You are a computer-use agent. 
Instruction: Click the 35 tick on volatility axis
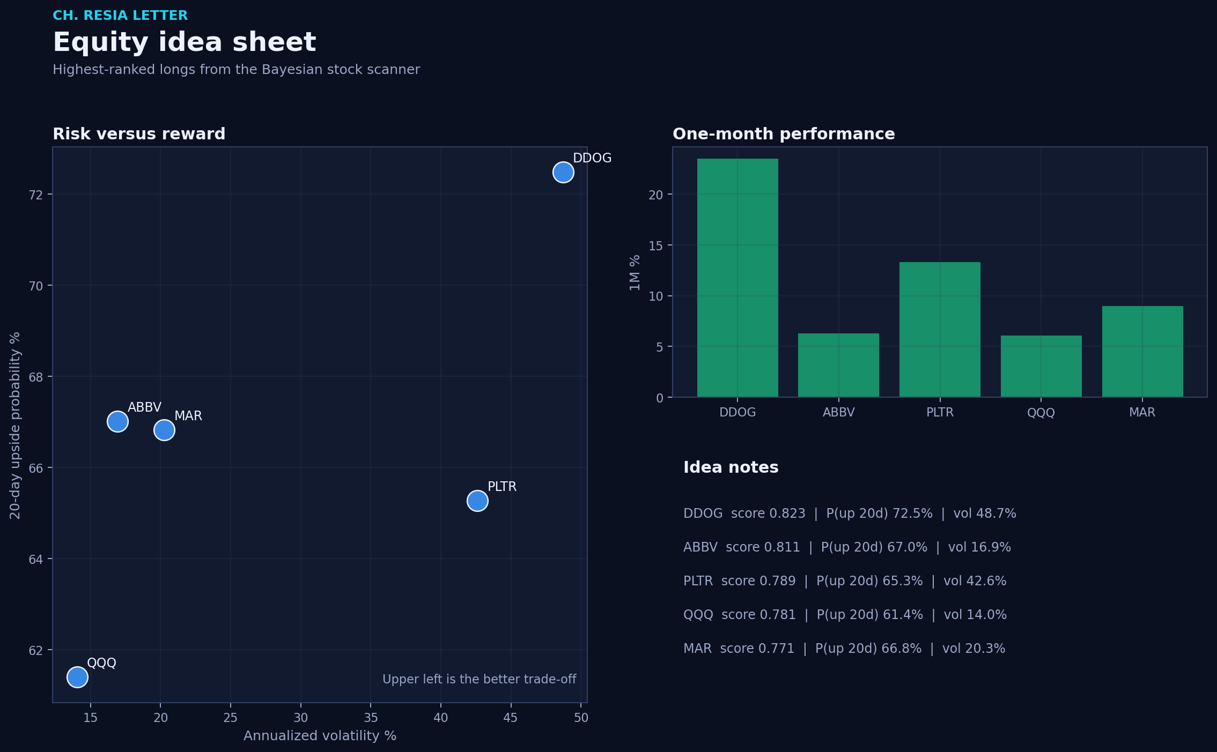tap(371, 718)
